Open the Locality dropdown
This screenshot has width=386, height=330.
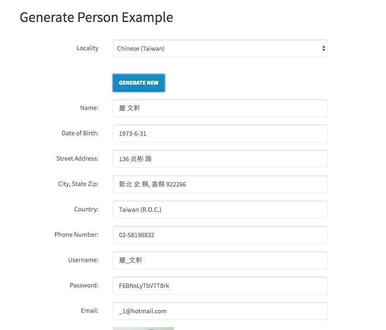tap(220, 48)
